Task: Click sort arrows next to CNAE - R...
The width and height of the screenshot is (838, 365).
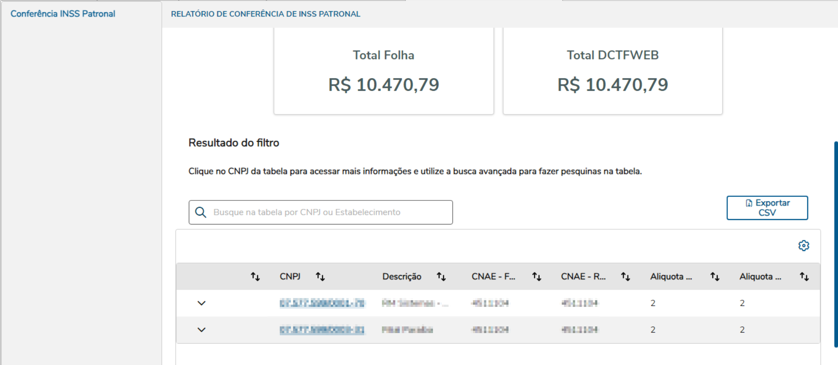Action: [x=625, y=277]
